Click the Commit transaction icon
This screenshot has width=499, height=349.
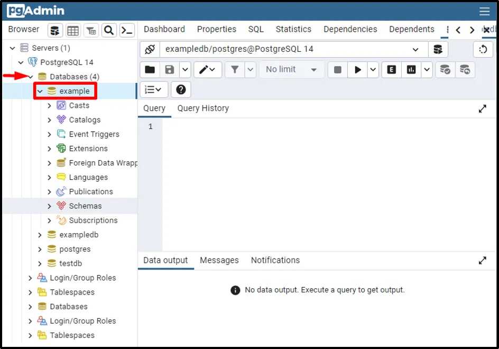coord(445,70)
